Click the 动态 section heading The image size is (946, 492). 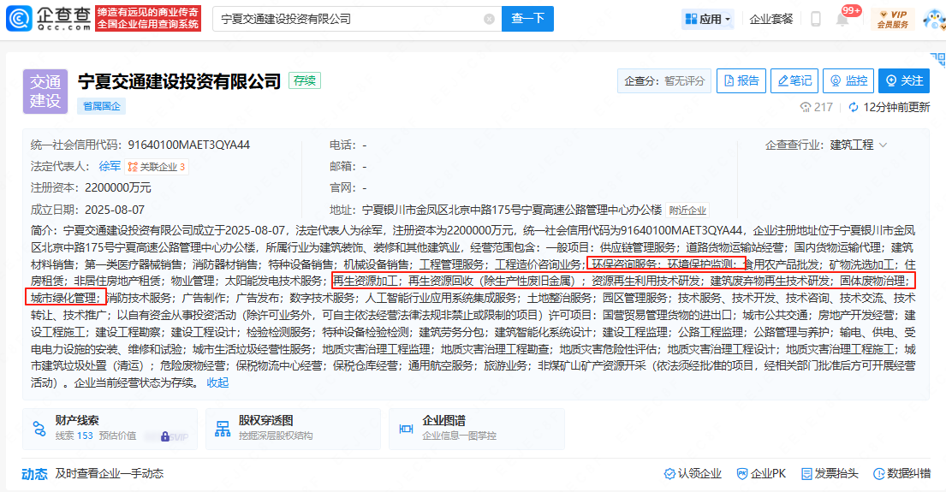34,474
